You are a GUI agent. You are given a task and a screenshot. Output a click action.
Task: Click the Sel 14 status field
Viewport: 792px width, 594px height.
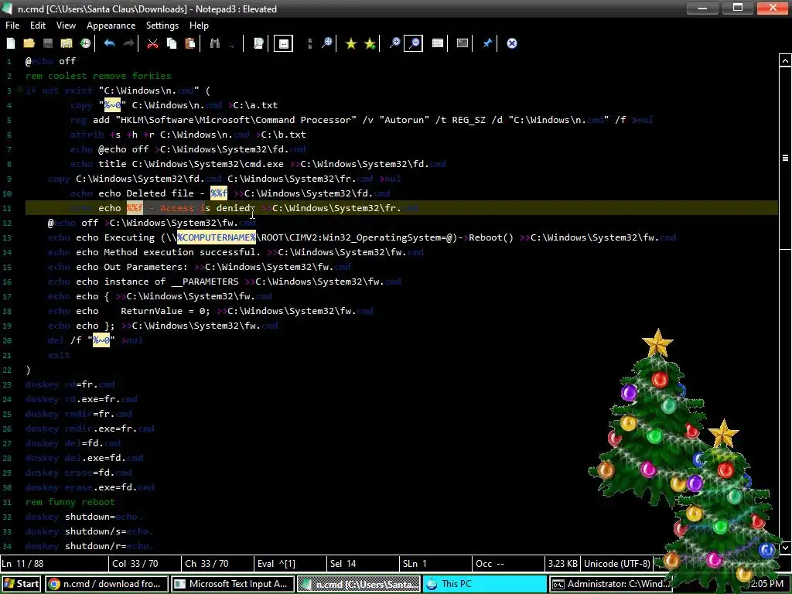[x=363, y=563]
